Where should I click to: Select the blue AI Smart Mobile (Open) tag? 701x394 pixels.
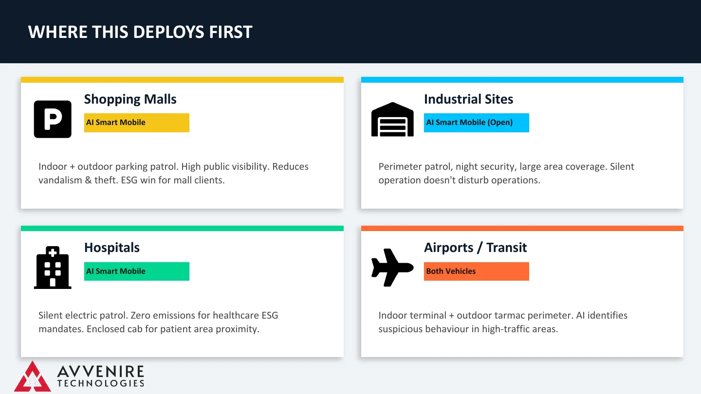coord(477,123)
